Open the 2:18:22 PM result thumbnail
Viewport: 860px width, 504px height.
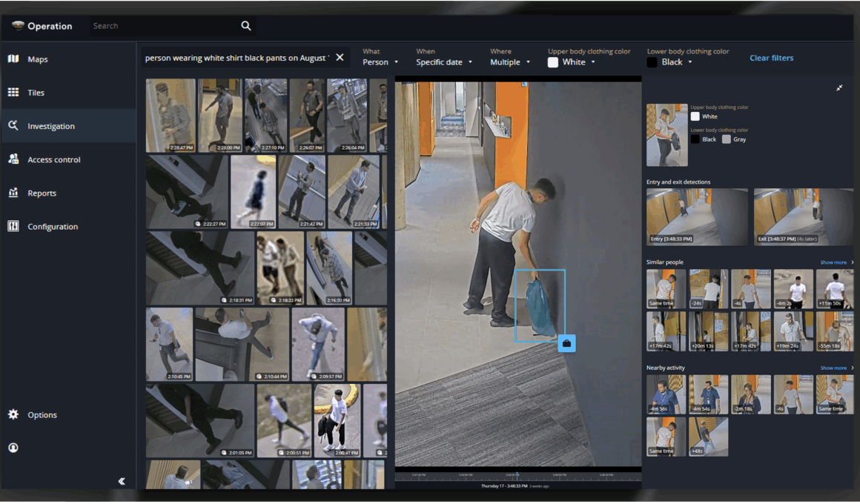tap(280, 268)
